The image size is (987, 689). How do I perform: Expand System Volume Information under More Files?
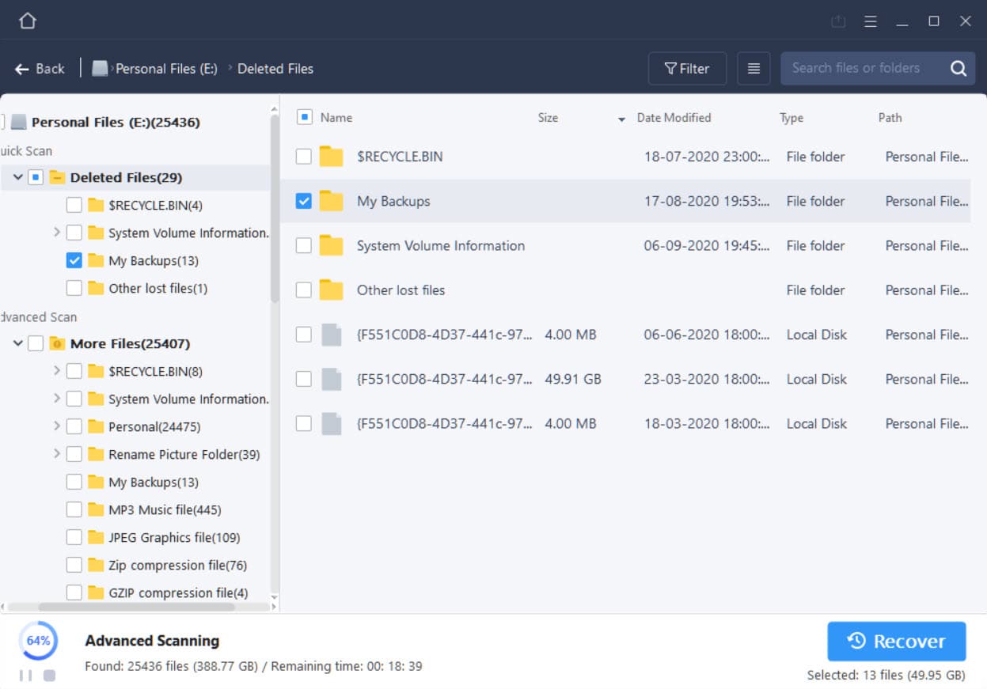click(x=55, y=399)
